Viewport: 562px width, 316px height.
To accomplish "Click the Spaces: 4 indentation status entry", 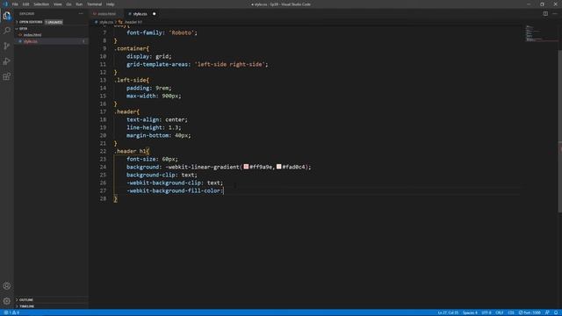I will pyautogui.click(x=470, y=312).
